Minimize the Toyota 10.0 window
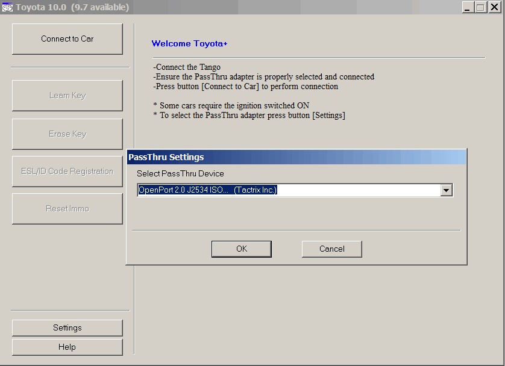 (x=468, y=7)
